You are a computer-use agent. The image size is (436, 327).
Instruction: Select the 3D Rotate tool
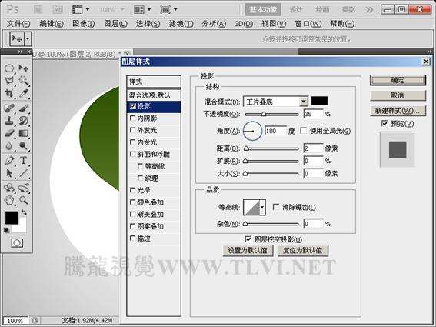[9, 188]
